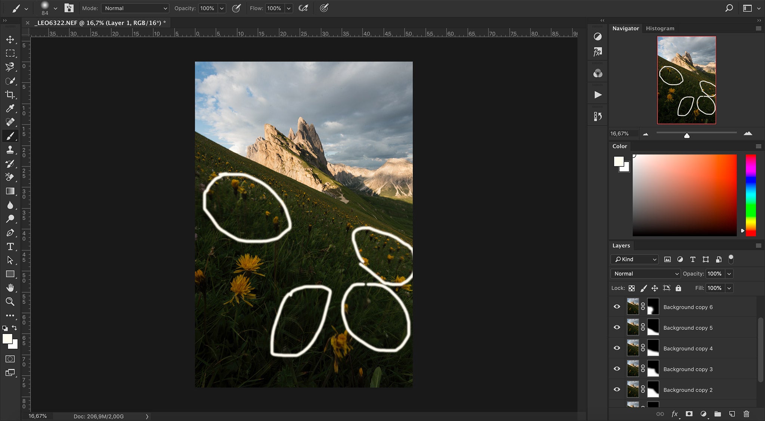Image resolution: width=765 pixels, height=421 pixels.
Task: Select the Gradient tool
Action: [10, 191]
